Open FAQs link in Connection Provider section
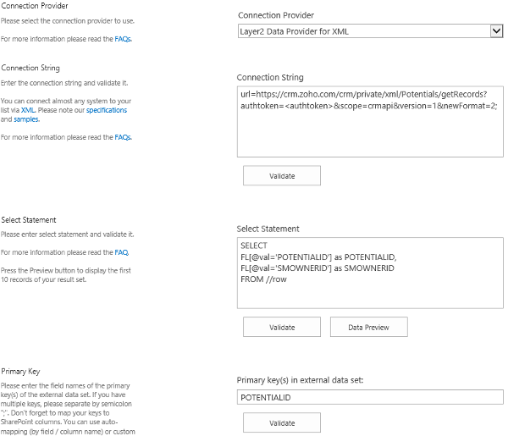The width and height of the screenshot is (508, 436). click(123, 39)
